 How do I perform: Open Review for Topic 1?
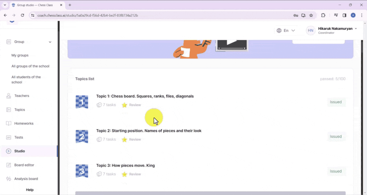(x=135, y=105)
